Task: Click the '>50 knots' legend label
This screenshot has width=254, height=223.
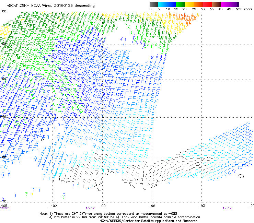Action: coord(244,9)
